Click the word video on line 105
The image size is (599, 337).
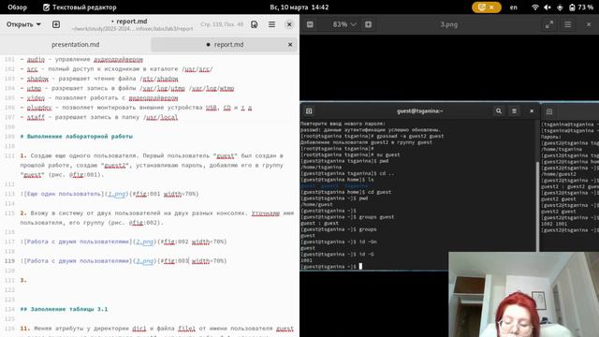point(36,98)
